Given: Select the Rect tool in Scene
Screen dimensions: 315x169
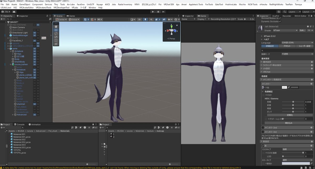Looking at the screenshot, I should pyautogui.click(x=56, y=40).
